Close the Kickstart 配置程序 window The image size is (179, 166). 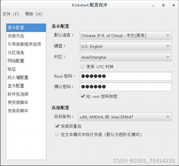174,5
